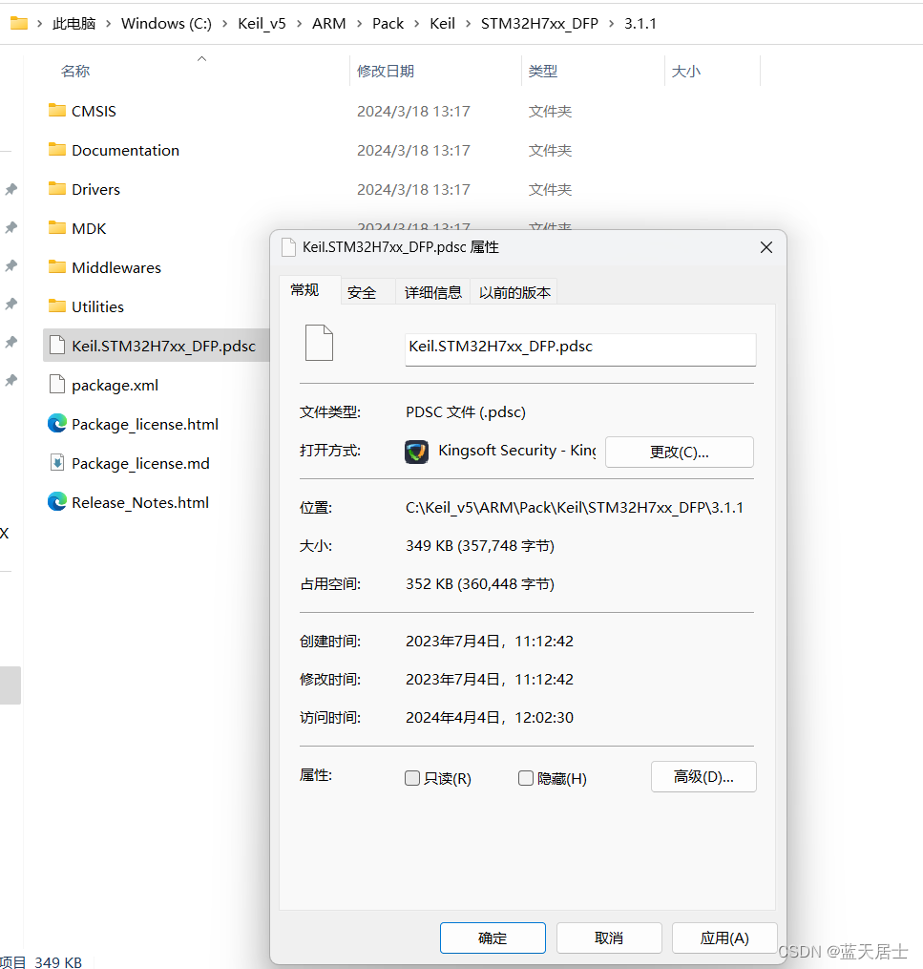Sort by 大小 column header

(685, 71)
